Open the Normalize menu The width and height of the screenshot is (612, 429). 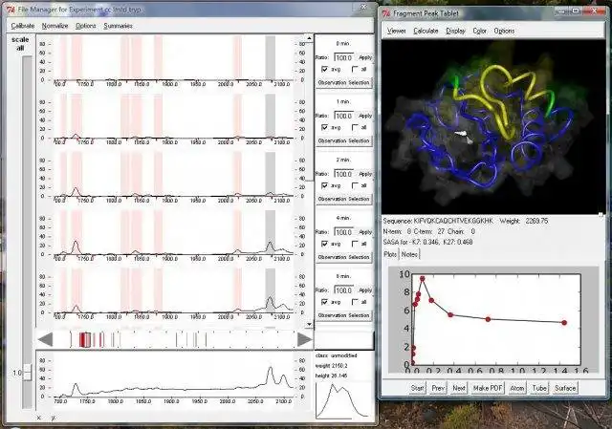(x=55, y=26)
